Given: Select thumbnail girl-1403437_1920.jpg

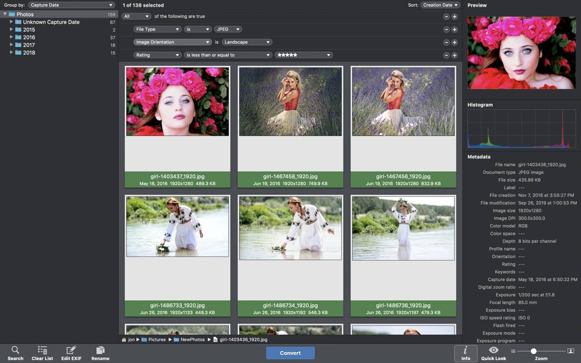Looking at the screenshot, I should pos(178,127).
